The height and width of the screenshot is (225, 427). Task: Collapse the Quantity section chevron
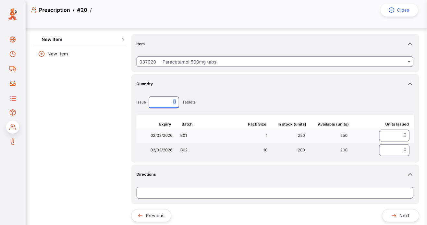pyautogui.click(x=410, y=84)
